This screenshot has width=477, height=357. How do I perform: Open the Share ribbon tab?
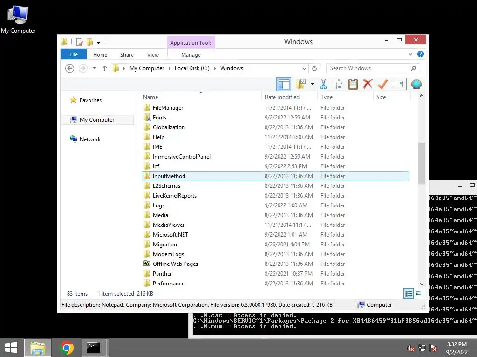point(127,55)
